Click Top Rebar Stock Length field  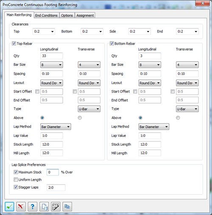click(x=52, y=144)
